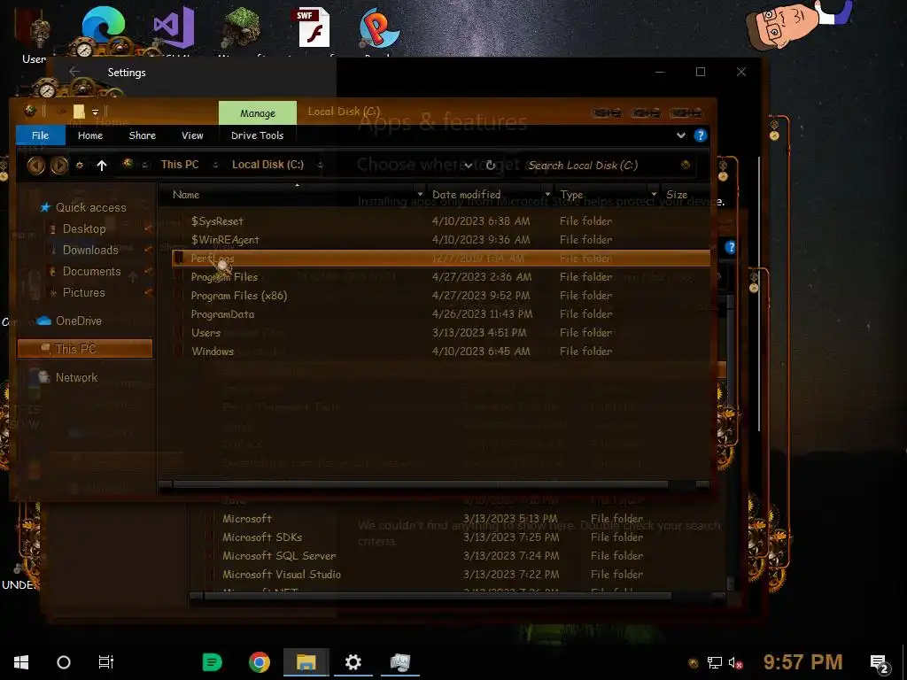Select Microsoft Visual Studio folder in background window
The height and width of the screenshot is (680, 907).
(x=282, y=574)
